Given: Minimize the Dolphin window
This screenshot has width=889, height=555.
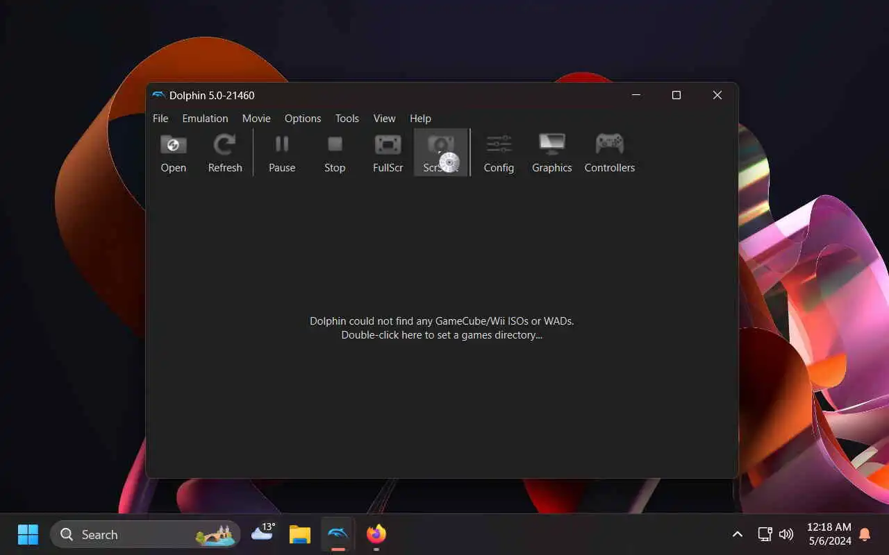Looking at the screenshot, I should point(635,95).
